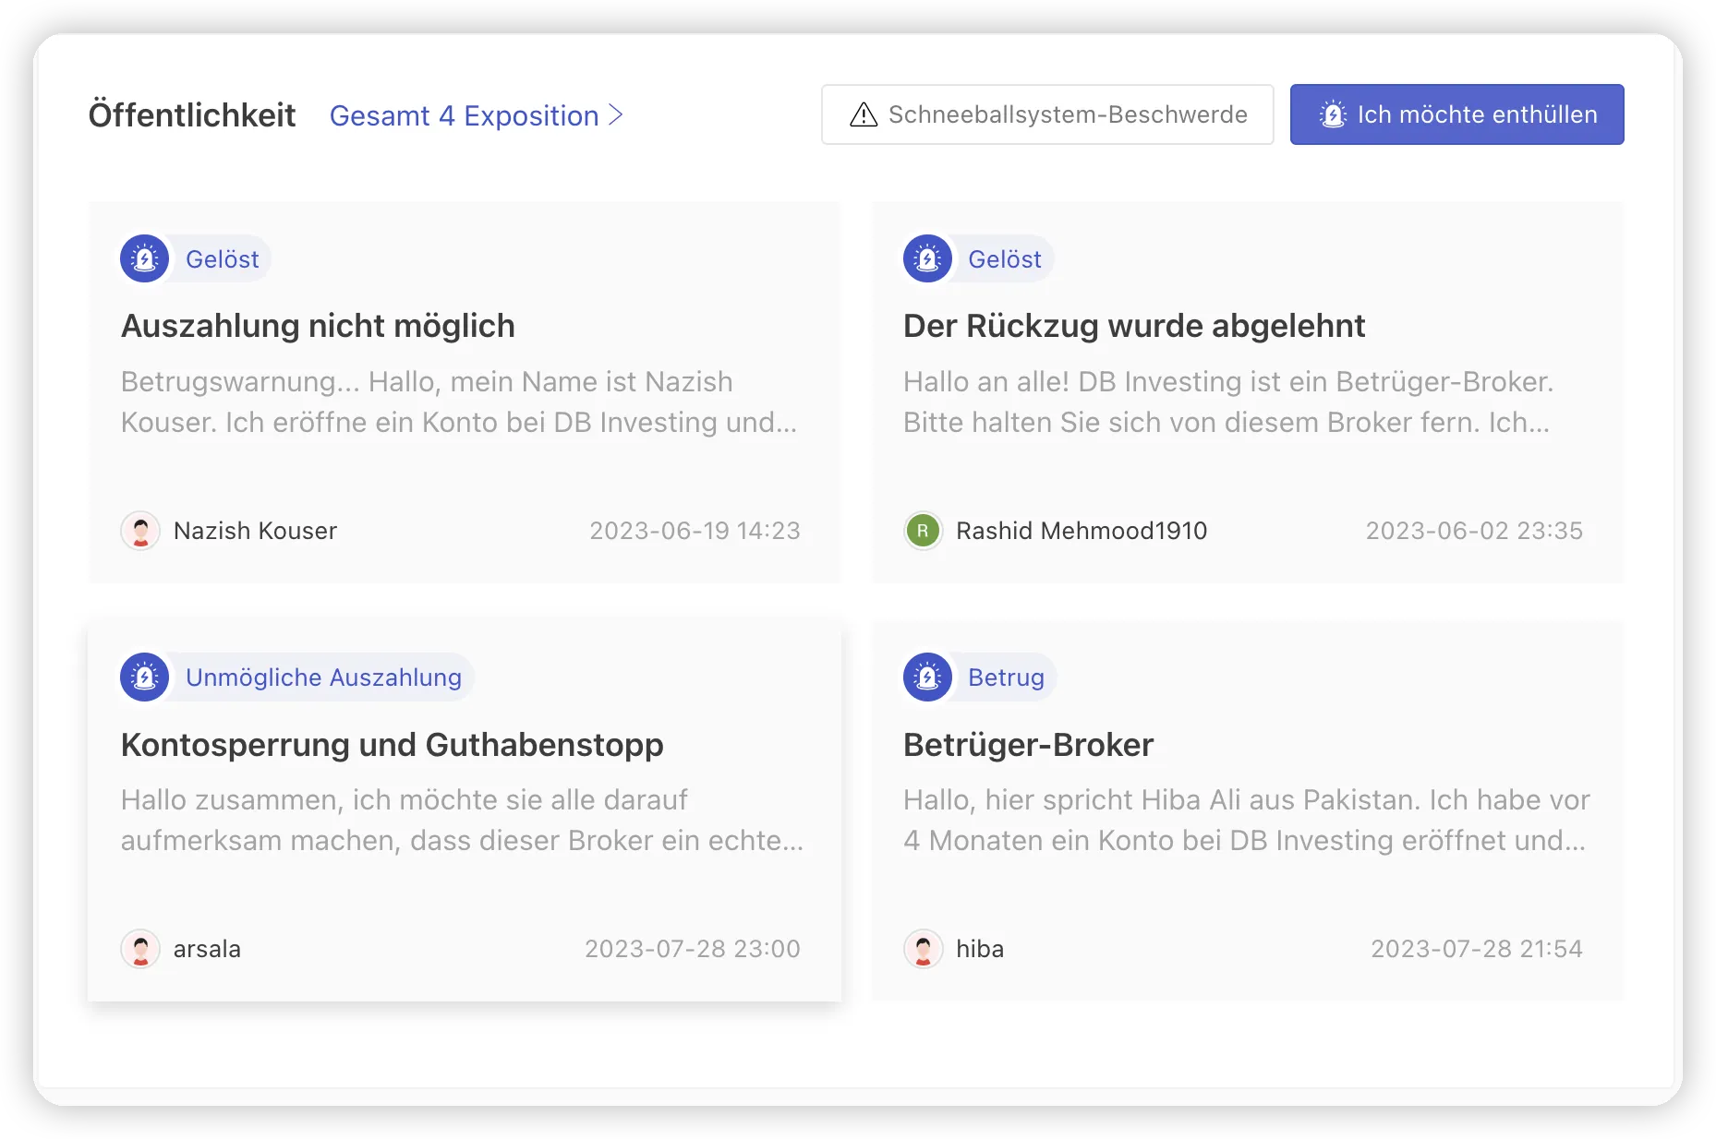The image size is (1716, 1139).
Task: Click the siren icon on Der Rückzug card
Action: tap(927, 259)
